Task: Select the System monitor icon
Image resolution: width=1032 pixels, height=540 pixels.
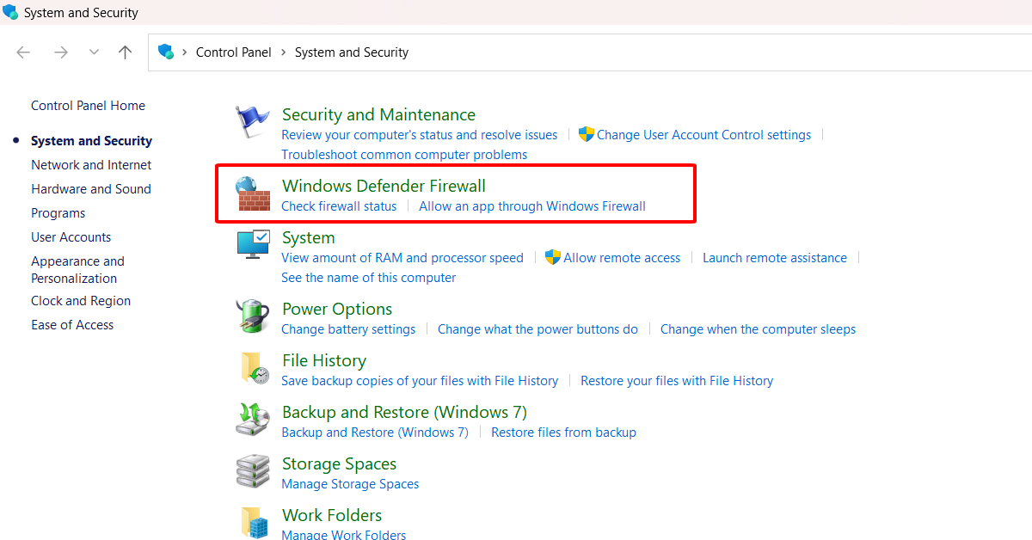Action: (252, 244)
